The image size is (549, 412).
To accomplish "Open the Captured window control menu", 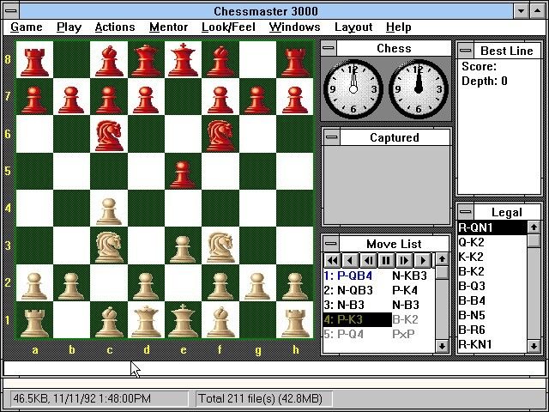I will (x=330, y=137).
